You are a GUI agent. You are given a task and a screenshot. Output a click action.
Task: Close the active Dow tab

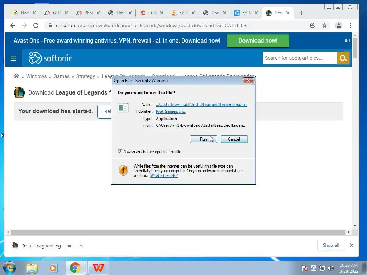[288, 13]
